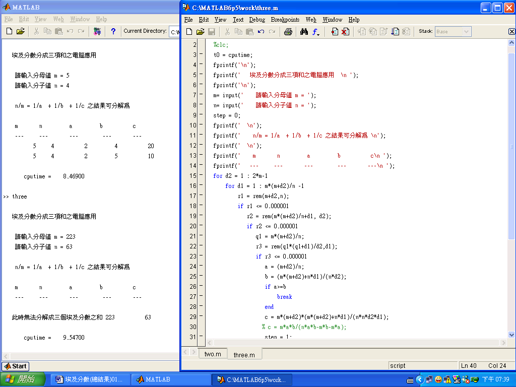Open MATLAB help question mark icon
The width and height of the screenshot is (516, 387).
pyautogui.click(x=113, y=31)
